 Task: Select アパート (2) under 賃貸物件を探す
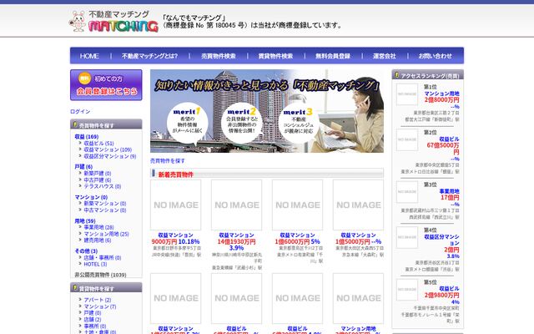(98, 300)
